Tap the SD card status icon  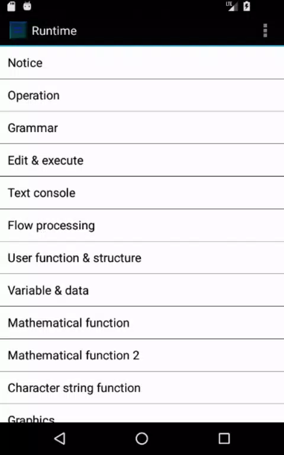pyautogui.click(x=11, y=6)
